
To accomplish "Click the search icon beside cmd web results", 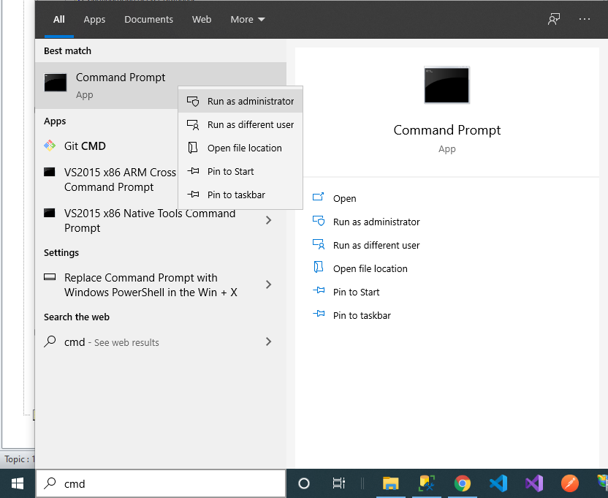I will (50, 342).
